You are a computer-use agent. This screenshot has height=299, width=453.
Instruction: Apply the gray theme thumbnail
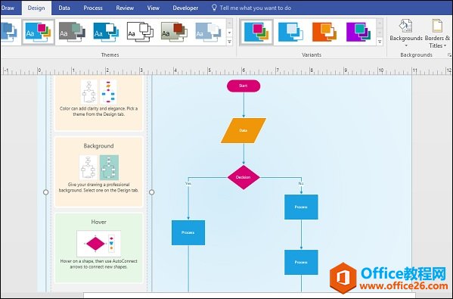(72, 32)
